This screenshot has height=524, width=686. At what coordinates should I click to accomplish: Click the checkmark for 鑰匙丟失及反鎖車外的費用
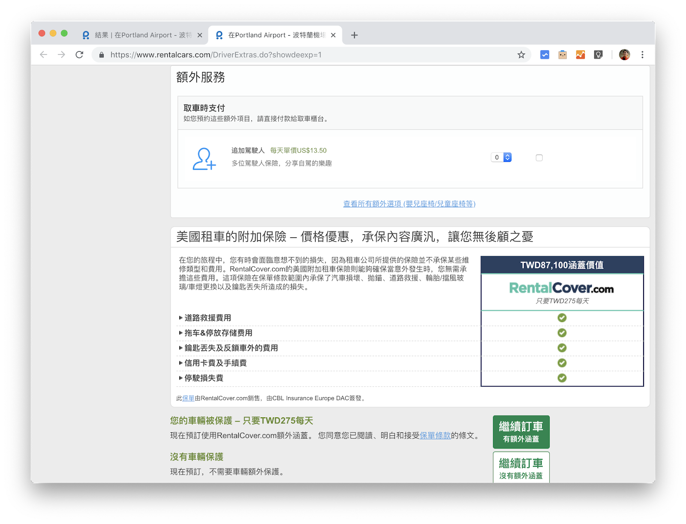[562, 347]
